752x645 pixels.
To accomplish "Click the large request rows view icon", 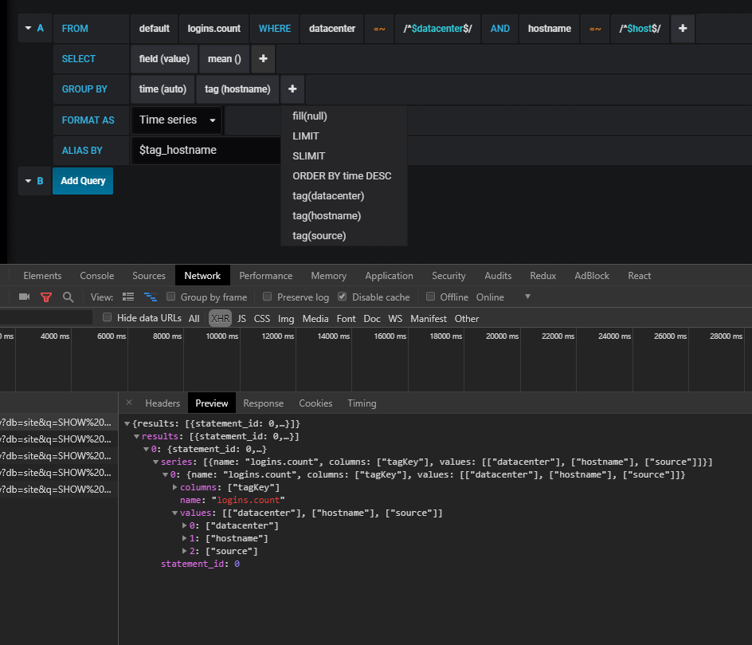I will [127, 297].
